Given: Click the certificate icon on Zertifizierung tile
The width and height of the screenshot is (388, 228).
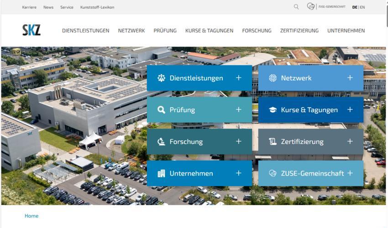Looking at the screenshot, I should point(273,141).
